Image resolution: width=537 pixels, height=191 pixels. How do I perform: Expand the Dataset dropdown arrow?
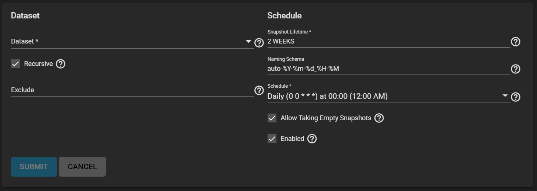[249, 41]
